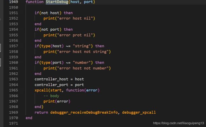Click type(port) on line 1960

pyautogui.click(x=52, y=63)
